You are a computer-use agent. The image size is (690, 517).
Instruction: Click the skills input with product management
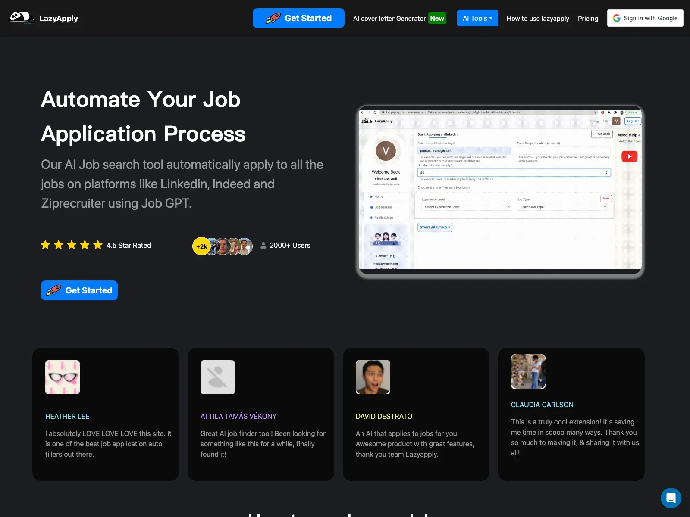[464, 151]
